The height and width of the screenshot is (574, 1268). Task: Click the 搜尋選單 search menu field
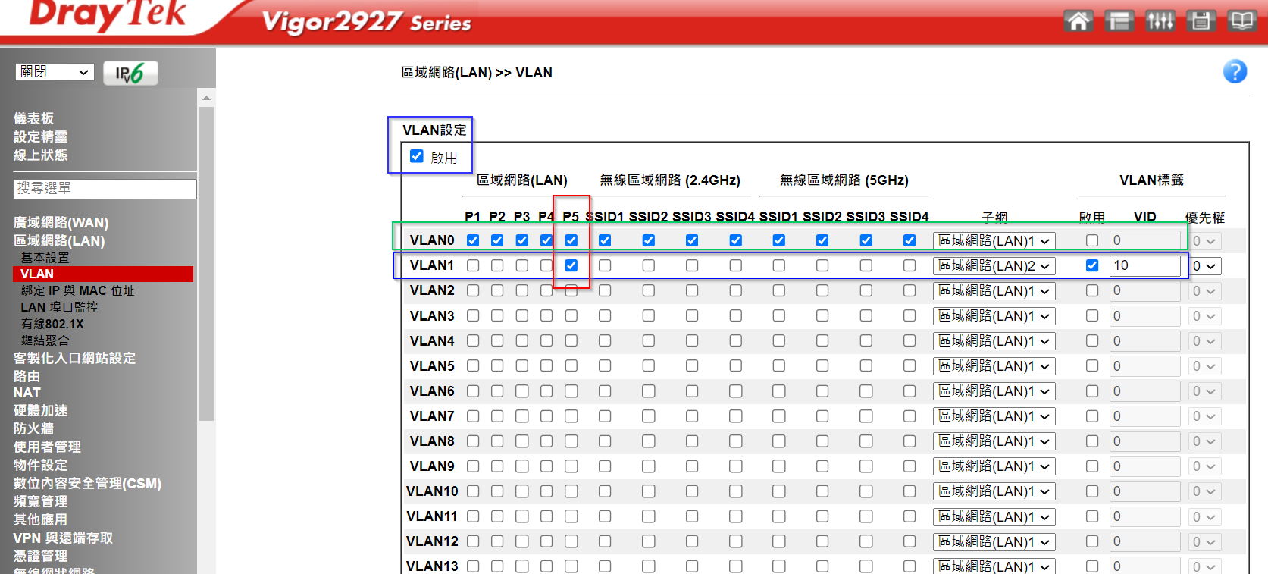click(x=105, y=188)
